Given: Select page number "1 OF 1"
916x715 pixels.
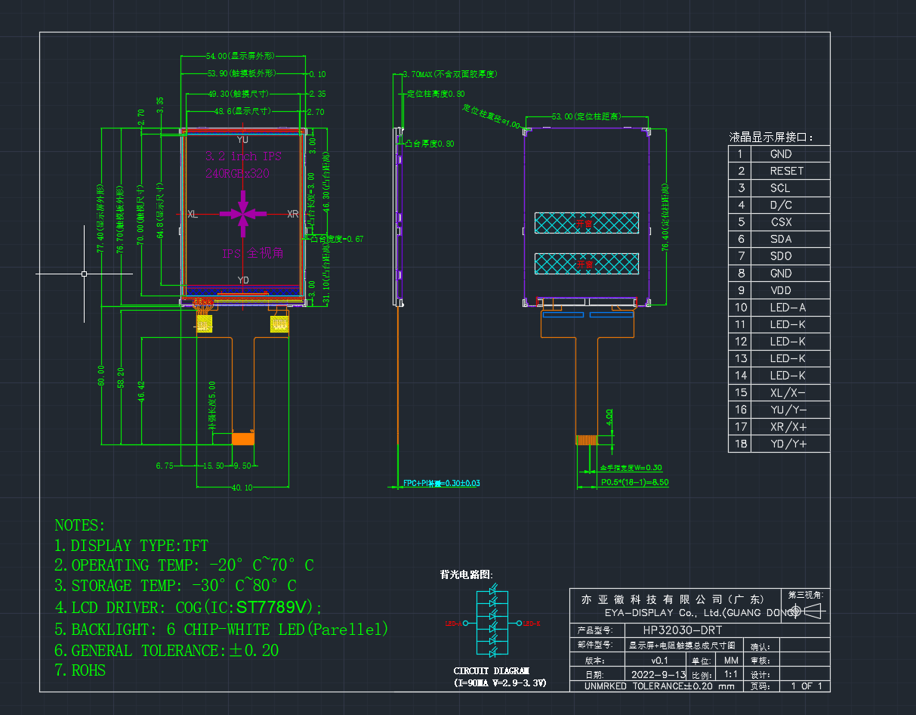Looking at the screenshot, I should (x=805, y=686).
